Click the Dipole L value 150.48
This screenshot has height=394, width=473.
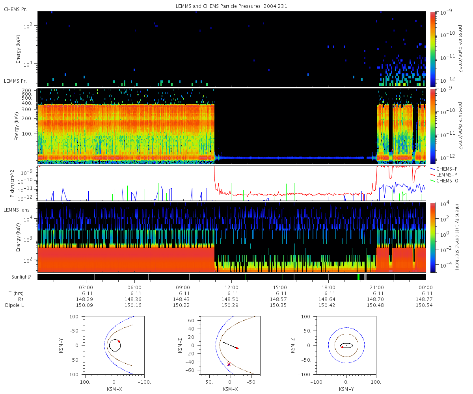coord(375,305)
